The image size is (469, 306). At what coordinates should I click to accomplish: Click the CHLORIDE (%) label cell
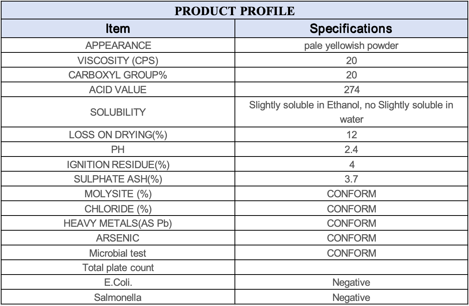[119, 209]
